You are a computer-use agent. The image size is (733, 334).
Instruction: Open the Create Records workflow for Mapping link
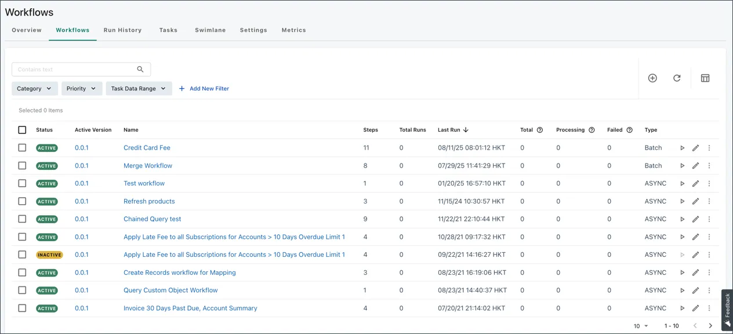(x=180, y=273)
